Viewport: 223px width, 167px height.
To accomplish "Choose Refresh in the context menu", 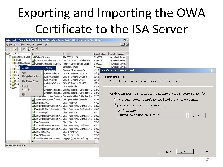I will point(31,86).
